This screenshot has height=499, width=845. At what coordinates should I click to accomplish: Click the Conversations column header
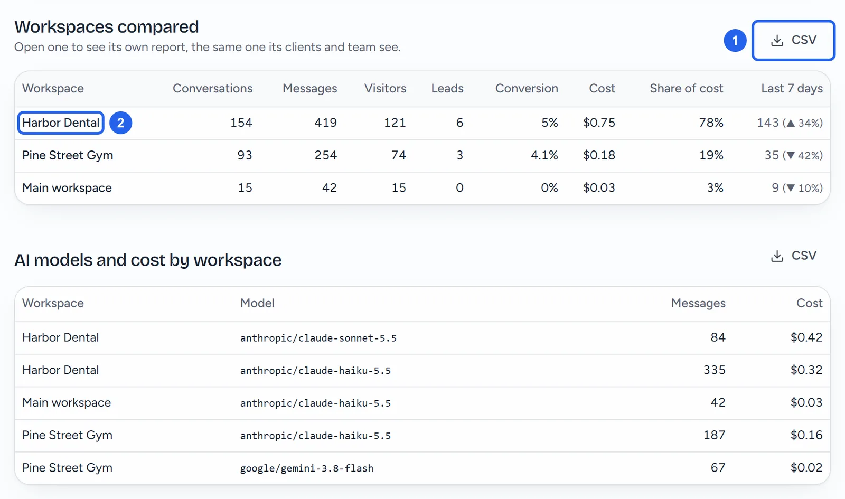pyautogui.click(x=212, y=88)
